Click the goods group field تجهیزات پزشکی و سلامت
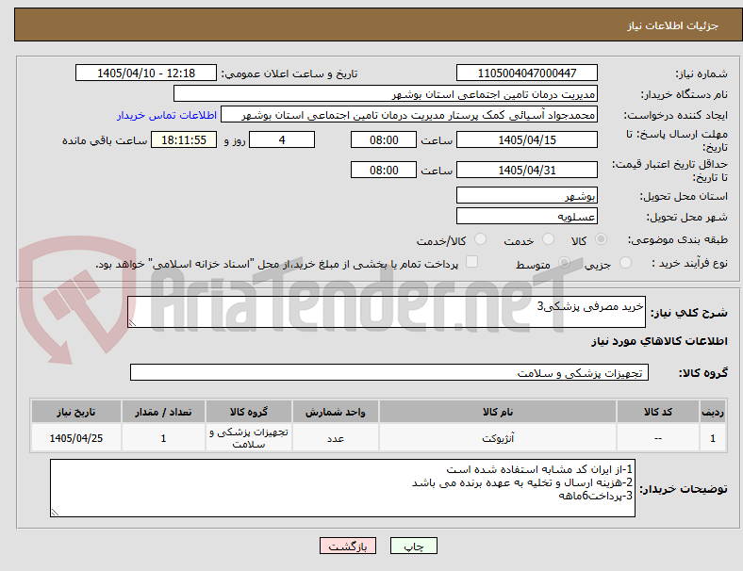Screen dimensions: 743x571 click(x=389, y=372)
